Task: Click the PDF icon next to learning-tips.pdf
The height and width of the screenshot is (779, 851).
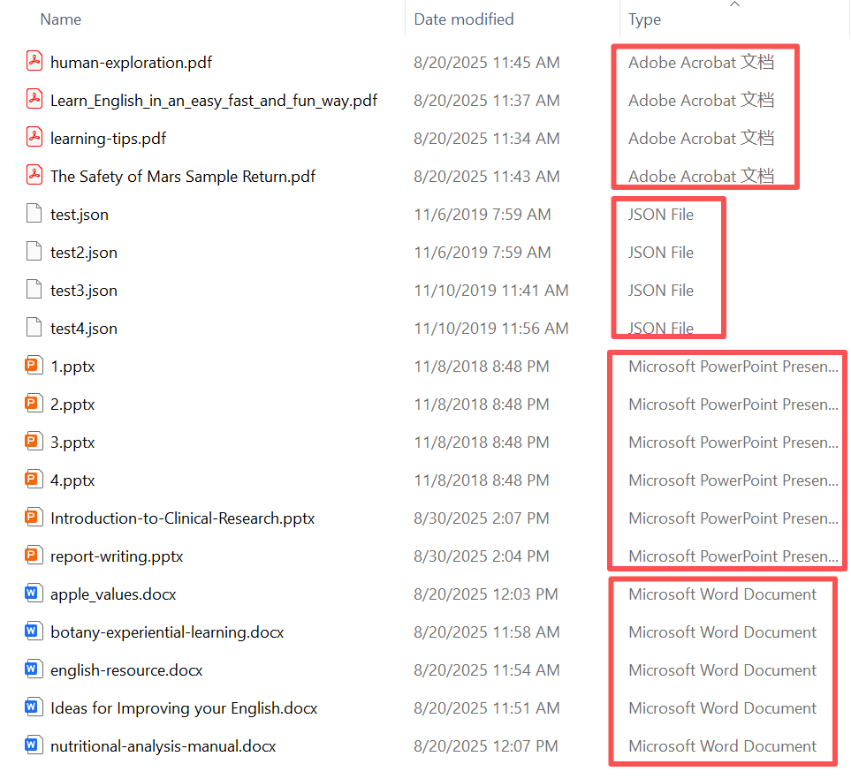Action: [x=34, y=137]
